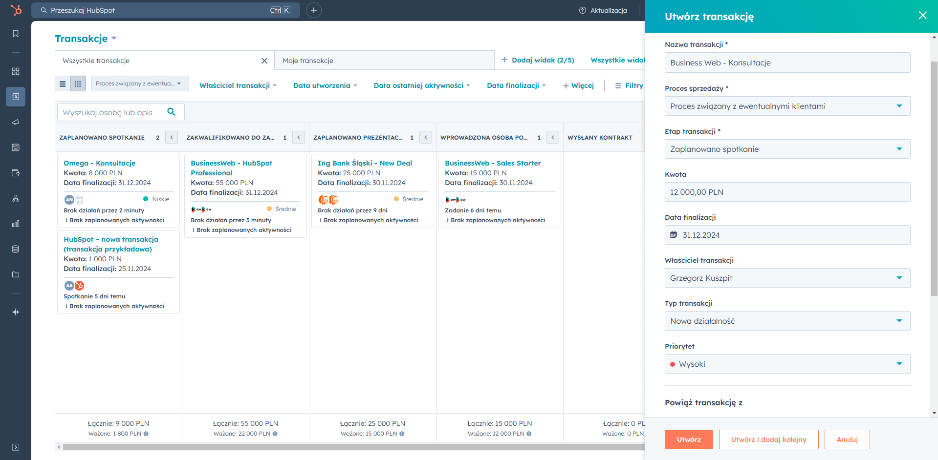Click the Utwórz button
The width and height of the screenshot is (938, 460).
[x=689, y=439]
